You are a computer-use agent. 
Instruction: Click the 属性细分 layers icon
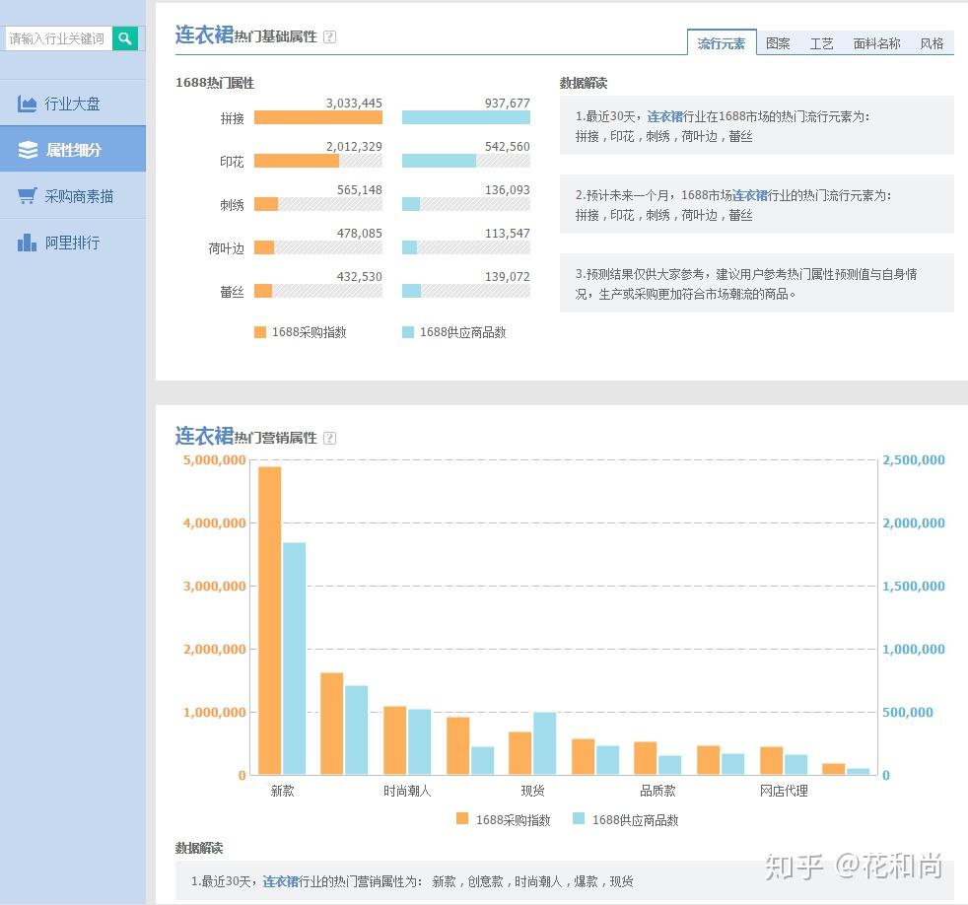[28, 150]
